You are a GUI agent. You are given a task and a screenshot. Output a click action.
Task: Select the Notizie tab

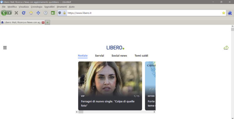pyautogui.click(x=83, y=56)
